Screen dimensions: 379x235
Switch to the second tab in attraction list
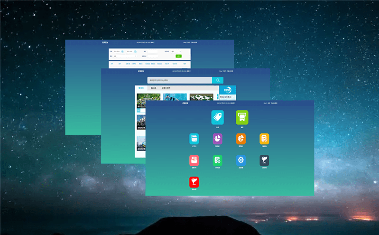(153, 88)
